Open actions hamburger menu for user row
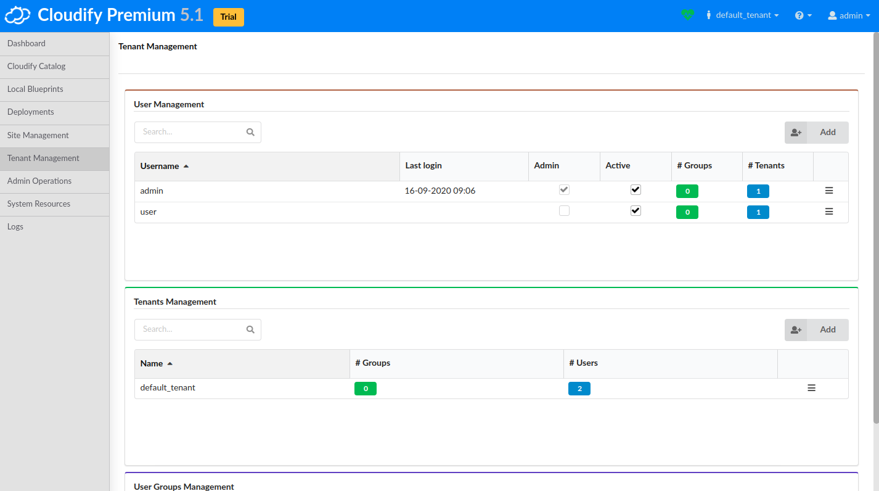879x491 pixels. (x=829, y=212)
